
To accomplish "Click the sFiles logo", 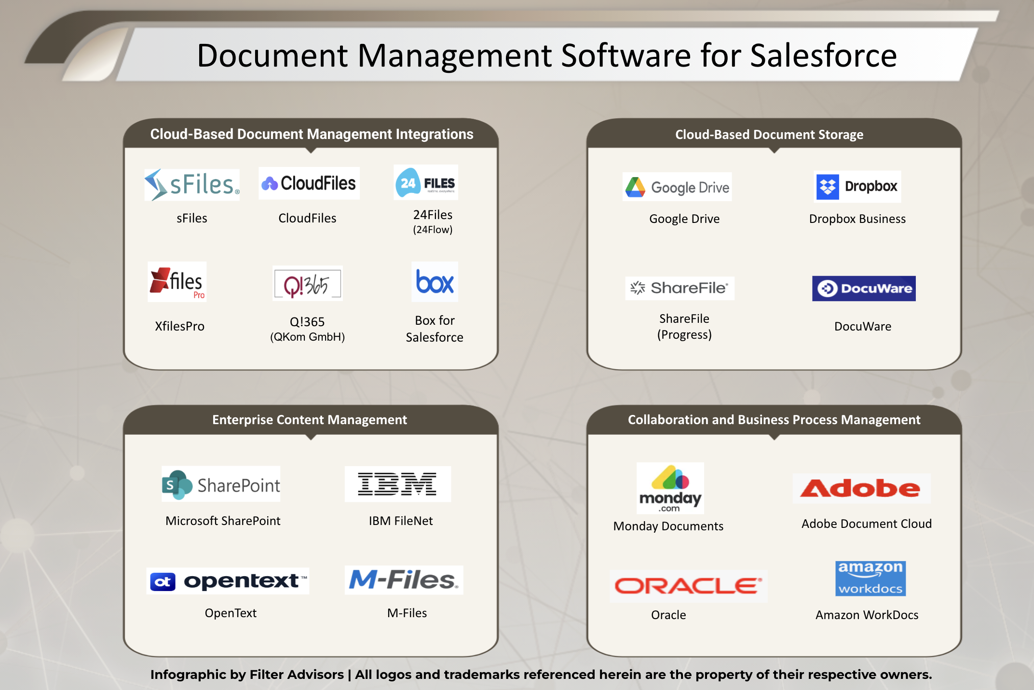I will click(x=192, y=184).
